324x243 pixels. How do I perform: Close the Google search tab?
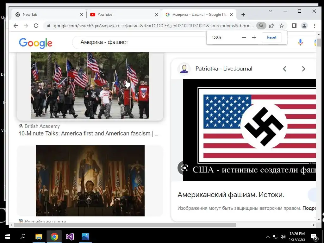click(x=231, y=15)
